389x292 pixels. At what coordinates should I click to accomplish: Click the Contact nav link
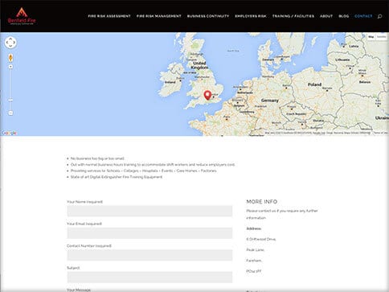tap(363, 16)
